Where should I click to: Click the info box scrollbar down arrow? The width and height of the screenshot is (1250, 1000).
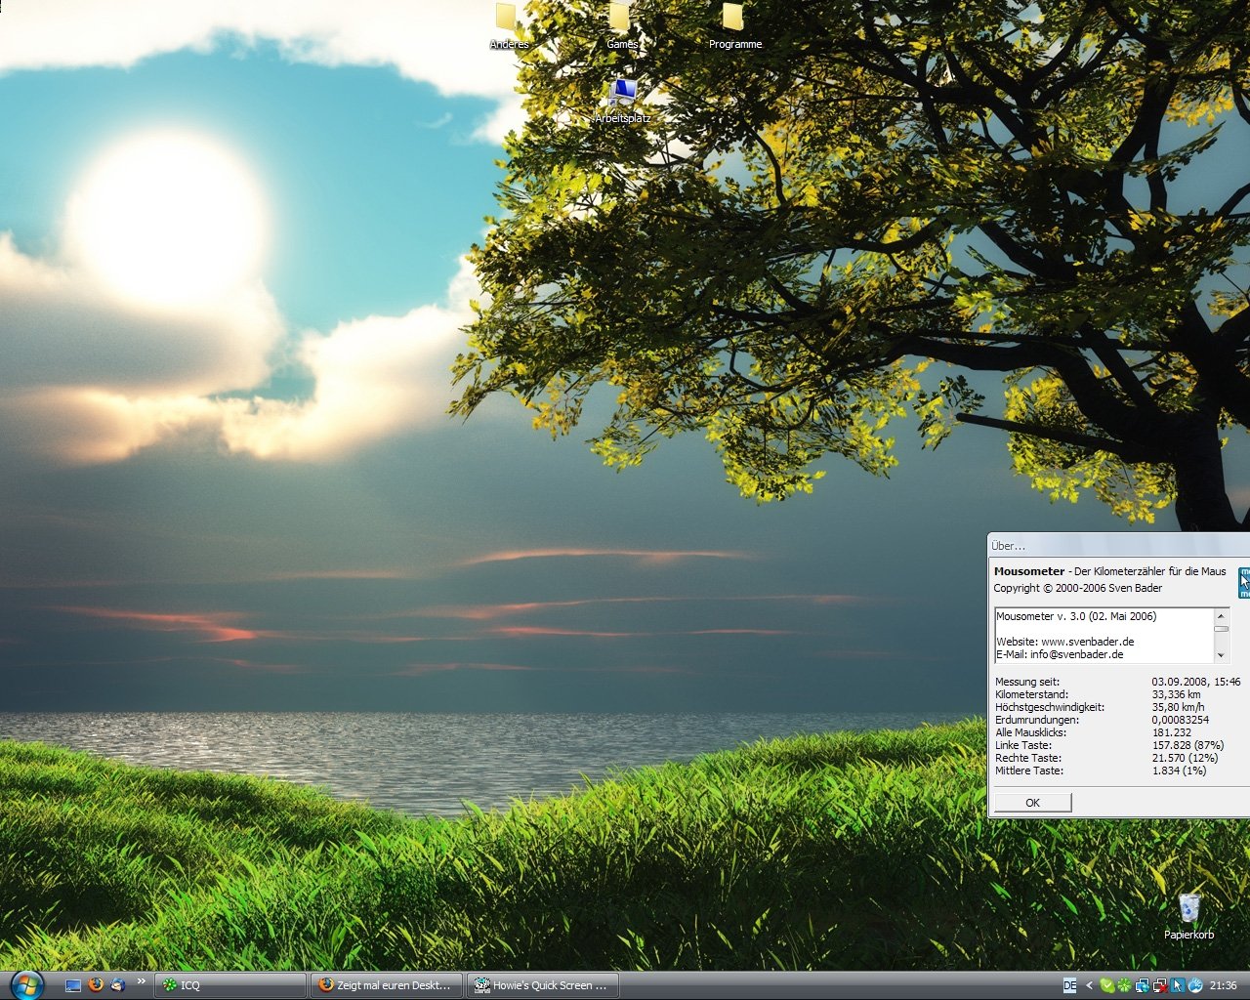[x=1221, y=655]
